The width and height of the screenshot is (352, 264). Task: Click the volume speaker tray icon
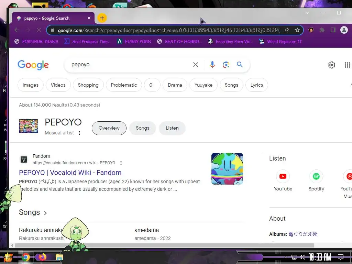point(302,257)
